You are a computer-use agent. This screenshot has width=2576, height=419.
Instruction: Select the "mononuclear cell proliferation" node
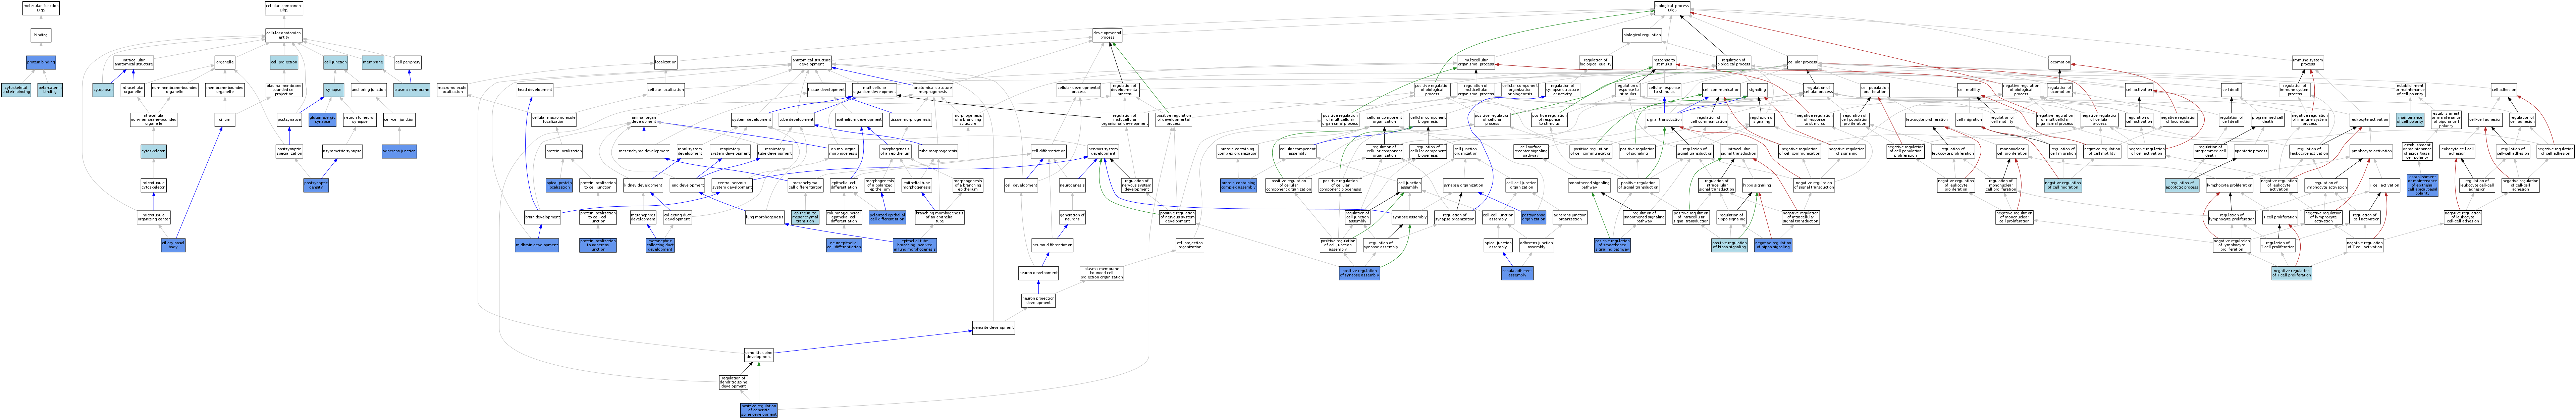click(x=2012, y=151)
